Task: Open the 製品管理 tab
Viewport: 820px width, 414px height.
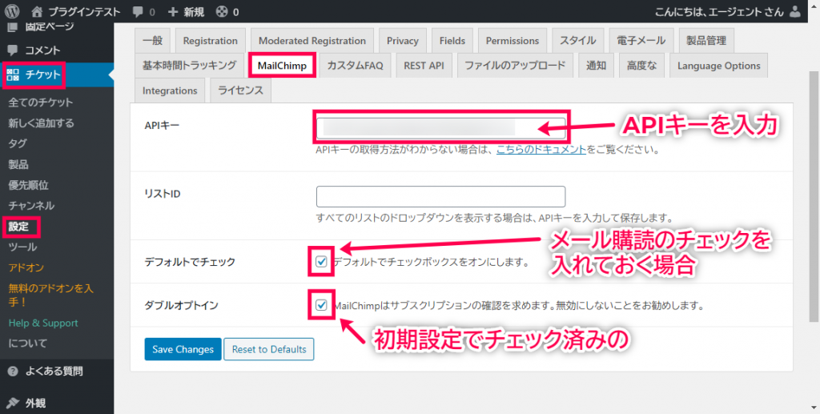Action: 706,41
